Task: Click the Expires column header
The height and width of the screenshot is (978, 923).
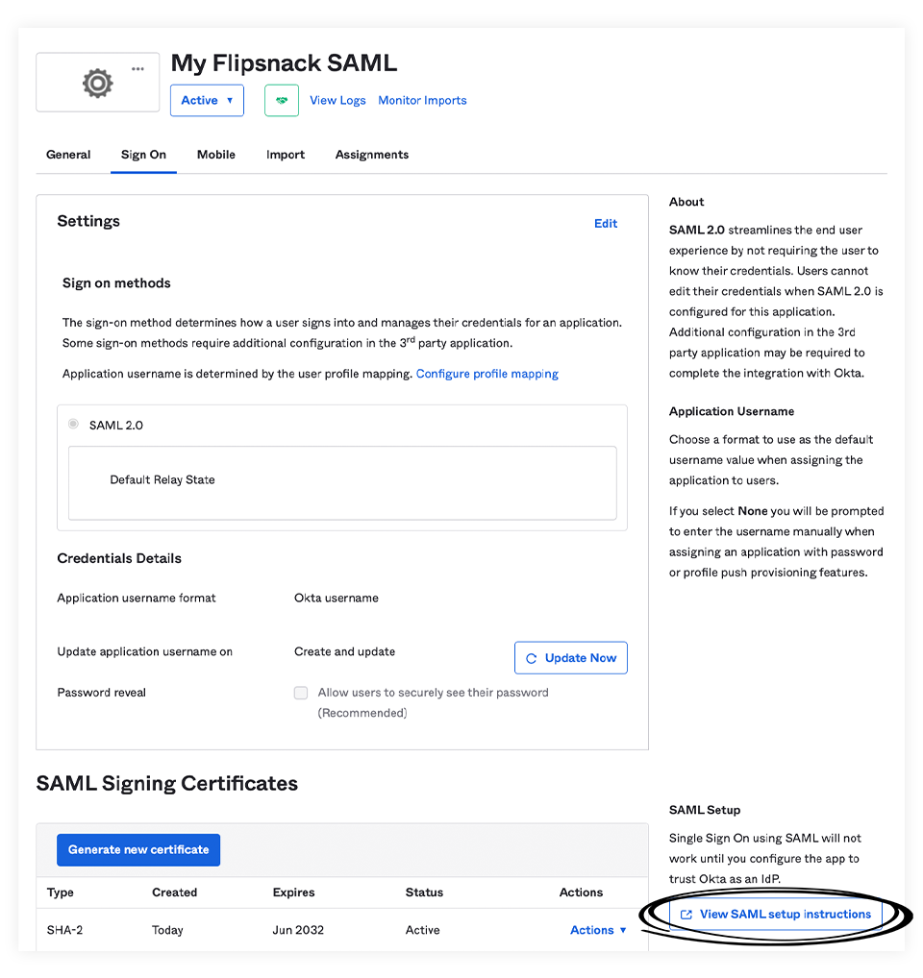Action: 293,892
